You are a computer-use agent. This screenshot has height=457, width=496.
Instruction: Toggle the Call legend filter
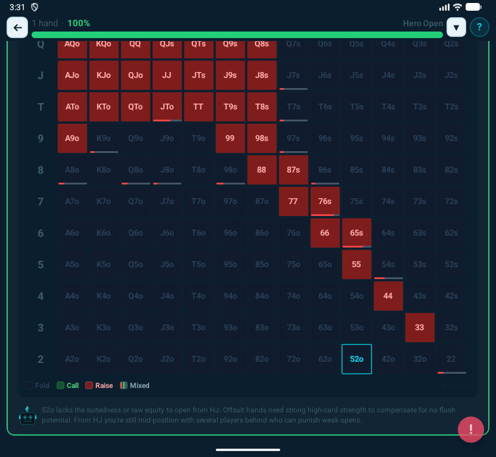(x=67, y=386)
